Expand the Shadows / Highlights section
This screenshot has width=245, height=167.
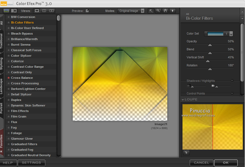(x=232, y=81)
